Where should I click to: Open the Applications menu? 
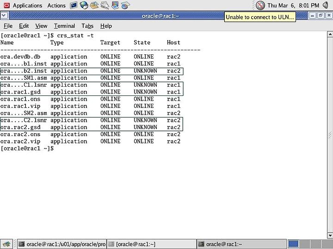pyautogui.click(x=27, y=6)
